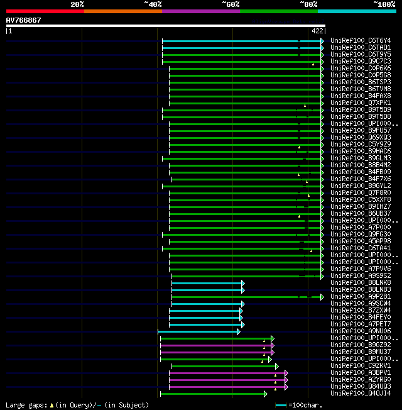This screenshot has height=410, width=402.
Task: Select the UniRef100_B9FU57 label
Action: click(x=361, y=130)
